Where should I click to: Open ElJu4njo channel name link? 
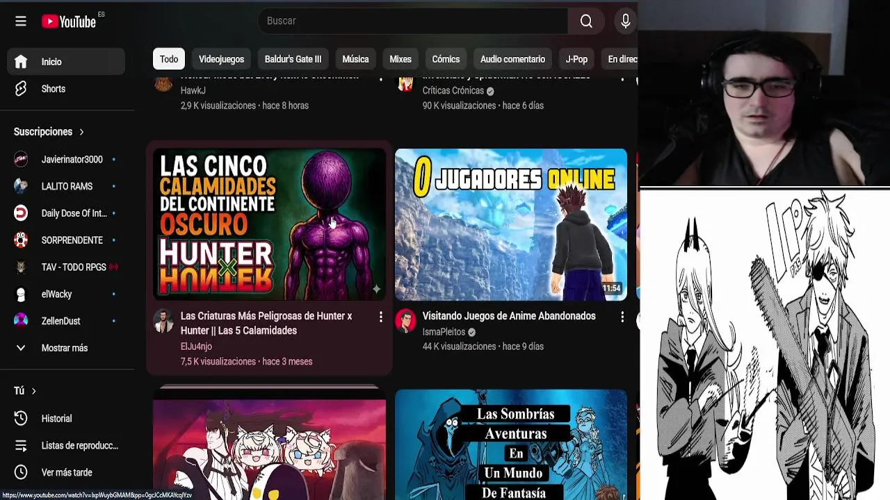point(196,347)
